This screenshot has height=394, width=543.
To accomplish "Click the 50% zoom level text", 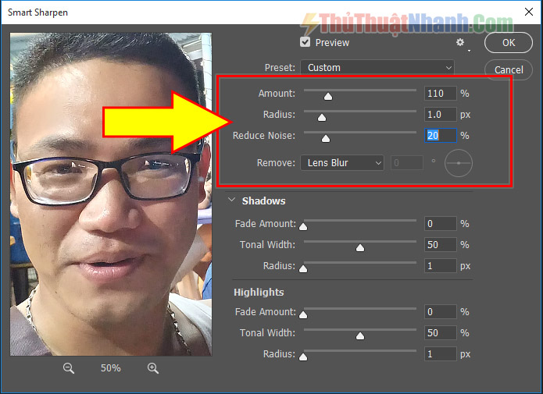I will 111,368.
